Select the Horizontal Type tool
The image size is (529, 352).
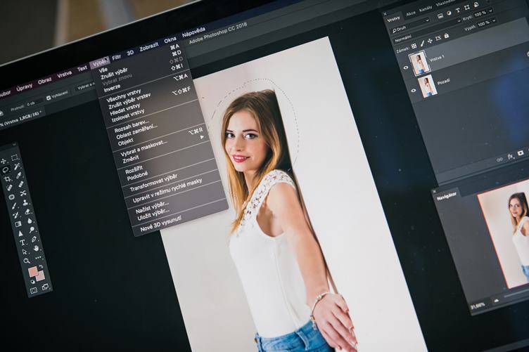point(23,242)
